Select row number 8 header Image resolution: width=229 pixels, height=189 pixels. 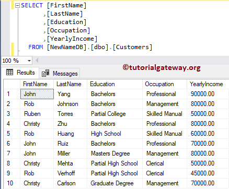12,163
